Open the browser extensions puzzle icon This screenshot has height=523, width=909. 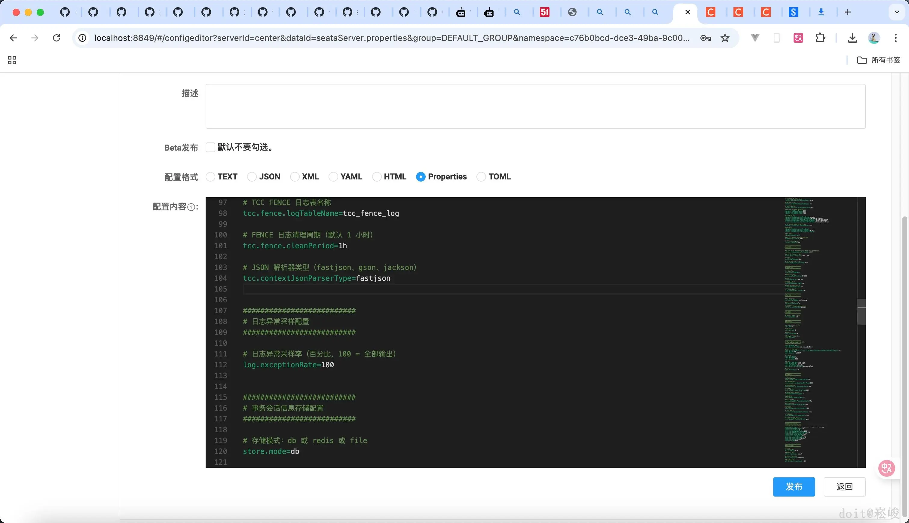820,38
